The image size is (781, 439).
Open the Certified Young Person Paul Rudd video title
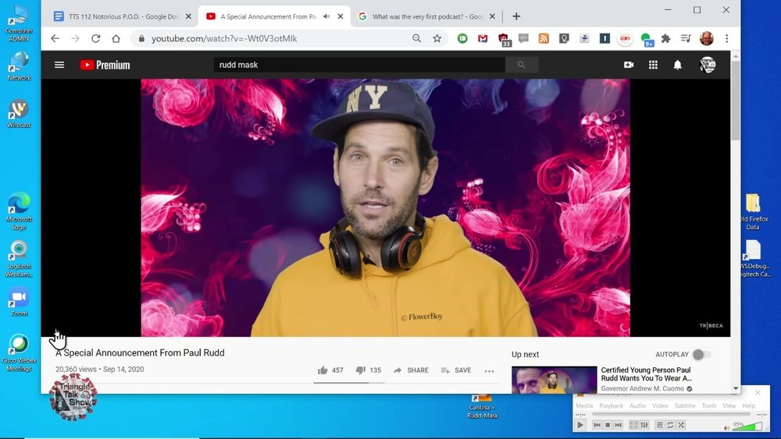646,374
